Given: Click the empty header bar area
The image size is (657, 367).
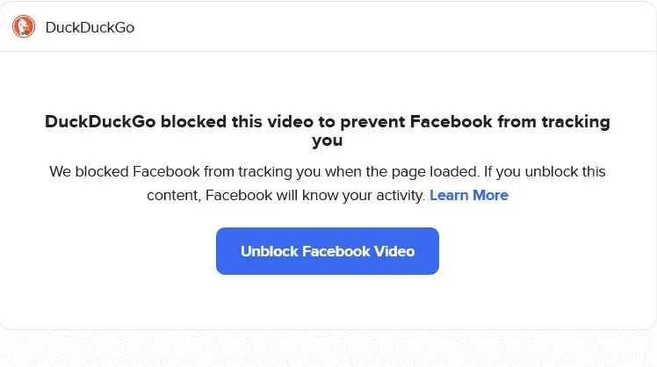Looking at the screenshot, I should point(395,27).
